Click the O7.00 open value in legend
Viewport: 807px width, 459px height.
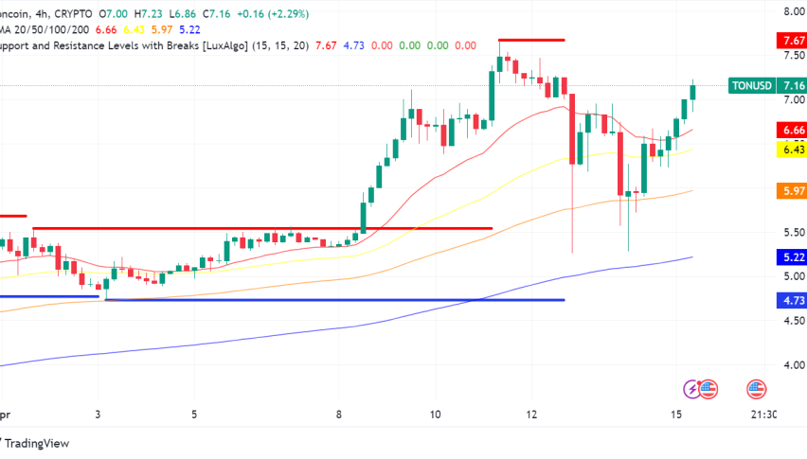tap(114, 14)
